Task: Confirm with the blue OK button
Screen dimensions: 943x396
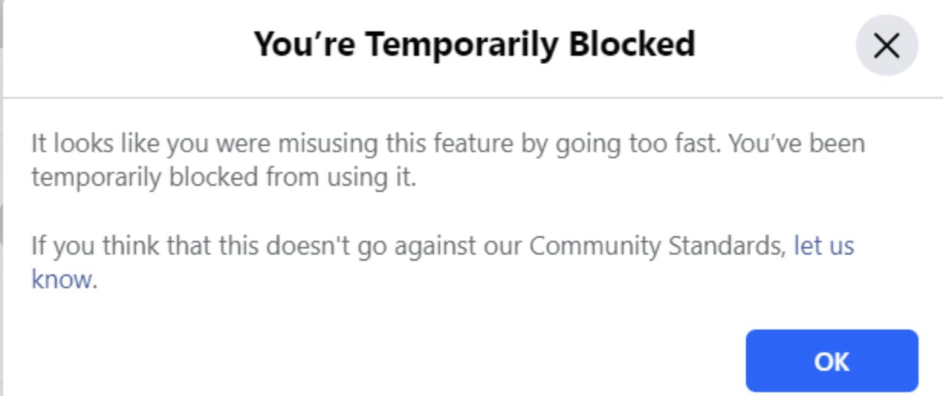Action: point(831,361)
